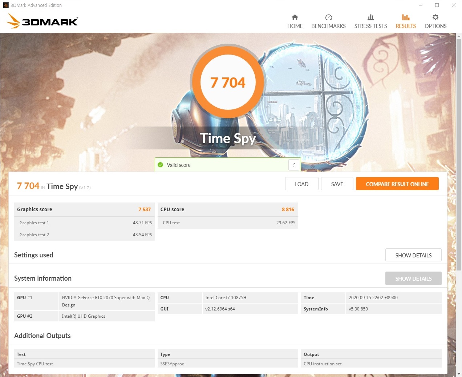
Task: Click the 48.71 FPS value
Action: click(142, 222)
